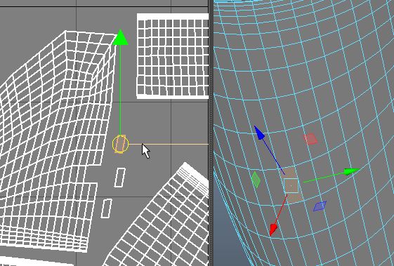Screen dimensions: 394x266
Task: Click the lower small isolated UV face outline
Action: (107, 208)
